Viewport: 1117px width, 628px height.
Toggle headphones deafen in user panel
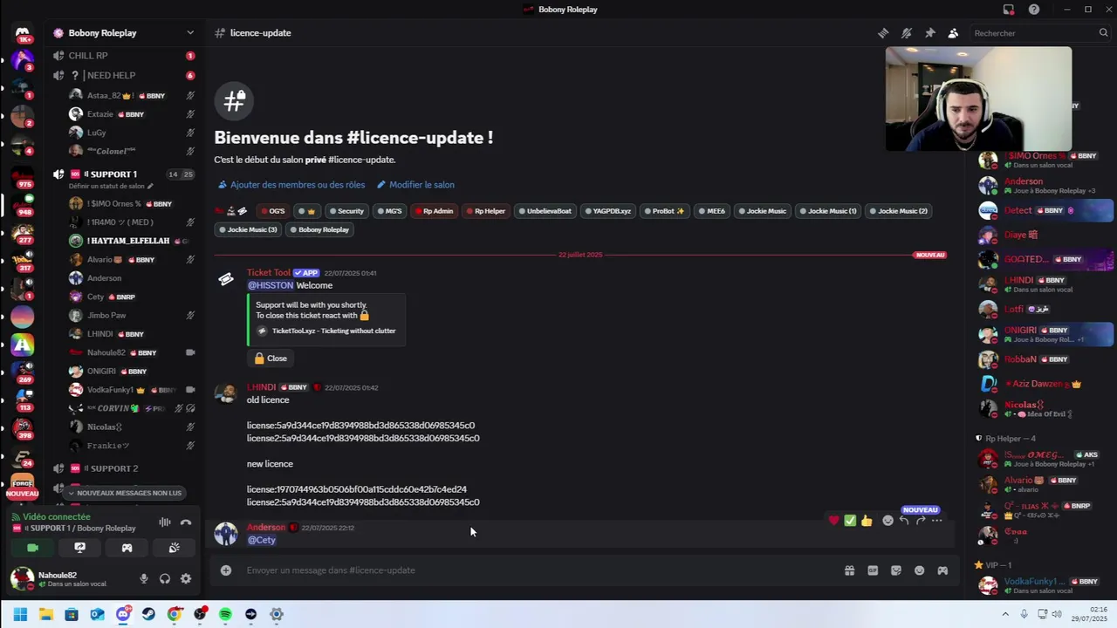[165, 579]
